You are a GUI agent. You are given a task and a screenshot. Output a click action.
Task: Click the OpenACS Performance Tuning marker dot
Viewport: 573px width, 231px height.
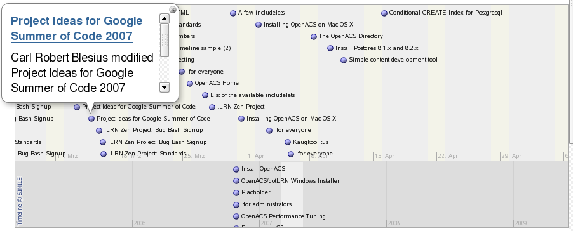[x=236, y=216]
